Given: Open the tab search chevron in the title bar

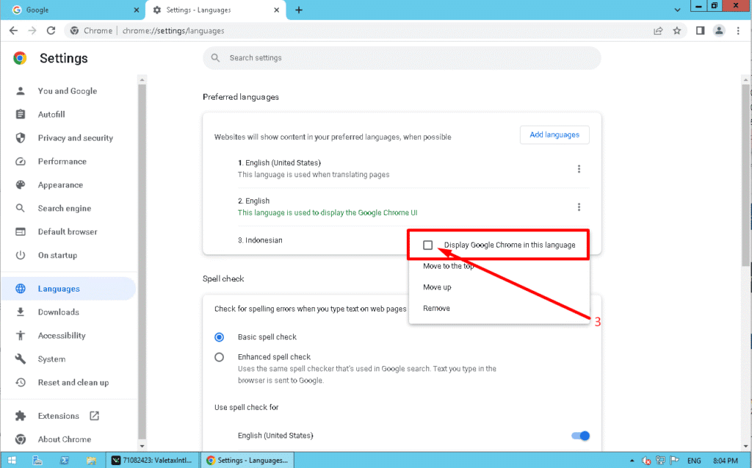Looking at the screenshot, I should coord(677,10).
